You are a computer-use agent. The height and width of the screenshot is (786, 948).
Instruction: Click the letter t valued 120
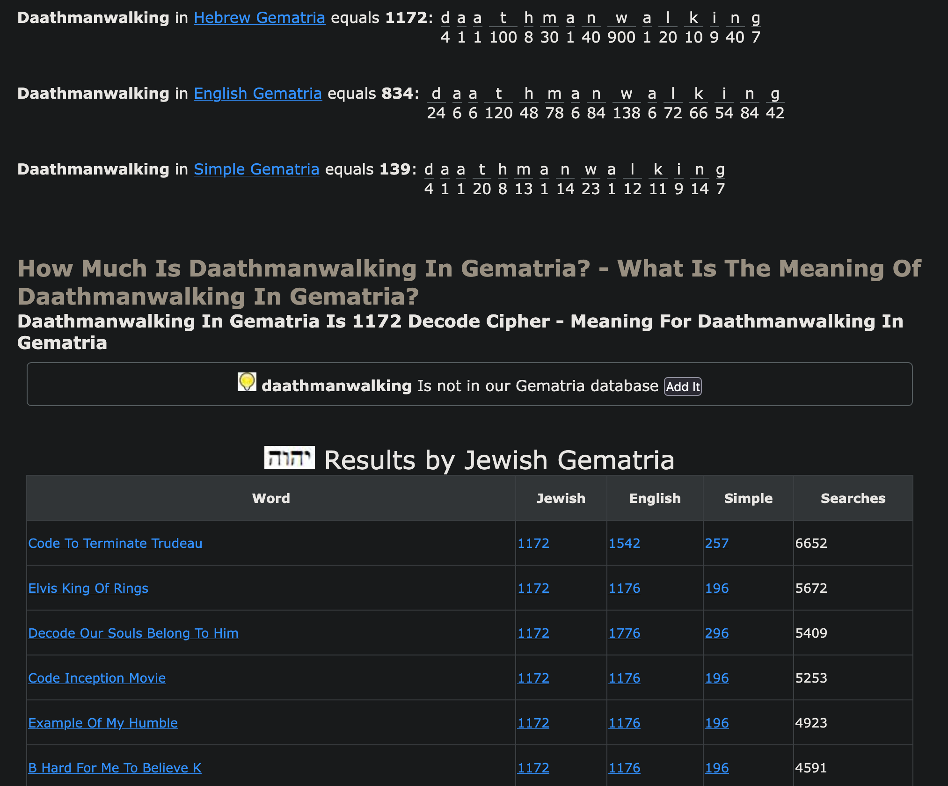(x=499, y=94)
